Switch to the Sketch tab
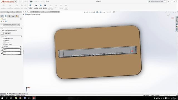The width and height of the screenshot is (178, 100). pyautogui.click(x=14, y=12)
